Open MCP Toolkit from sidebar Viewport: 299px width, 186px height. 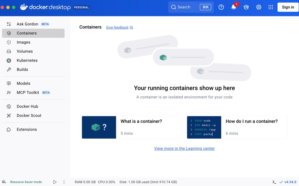(28, 92)
